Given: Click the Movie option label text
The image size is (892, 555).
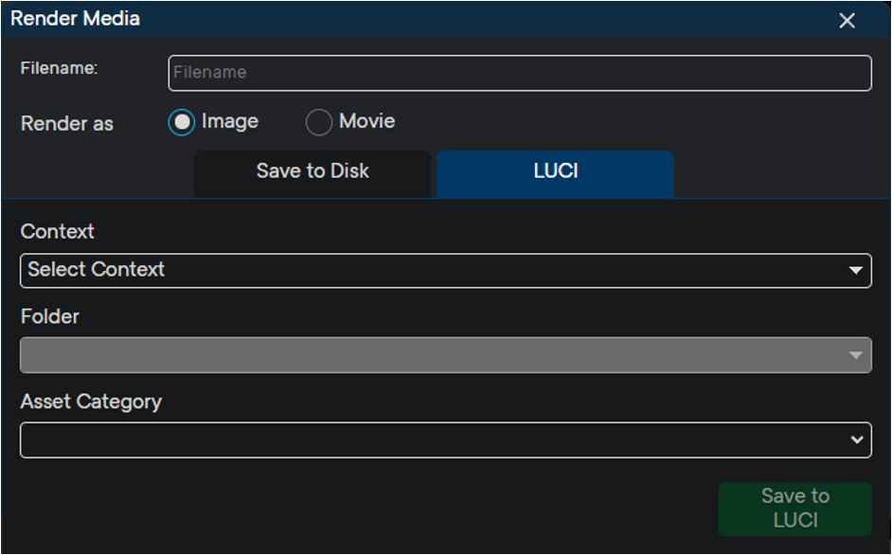Looking at the screenshot, I should coord(366,121).
